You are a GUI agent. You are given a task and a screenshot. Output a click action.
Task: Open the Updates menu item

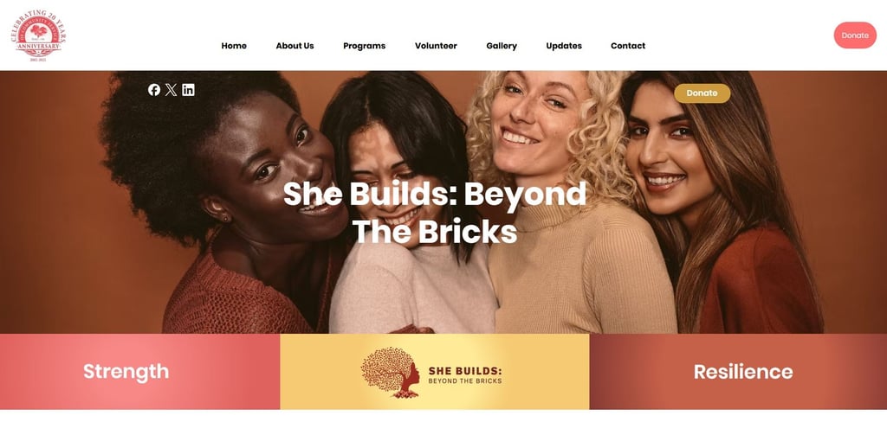[x=564, y=46]
